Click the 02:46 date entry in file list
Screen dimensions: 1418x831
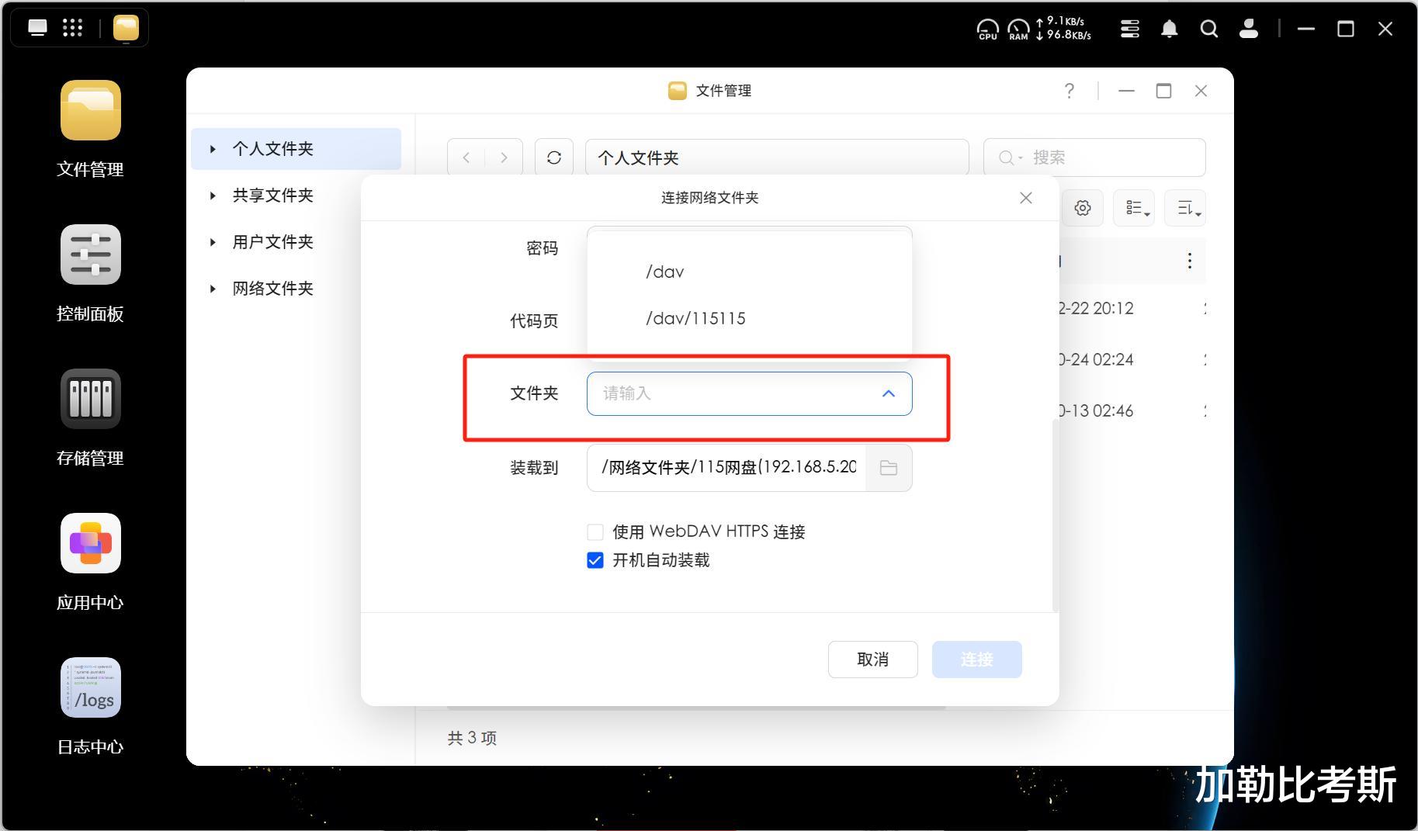click(1096, 411)
